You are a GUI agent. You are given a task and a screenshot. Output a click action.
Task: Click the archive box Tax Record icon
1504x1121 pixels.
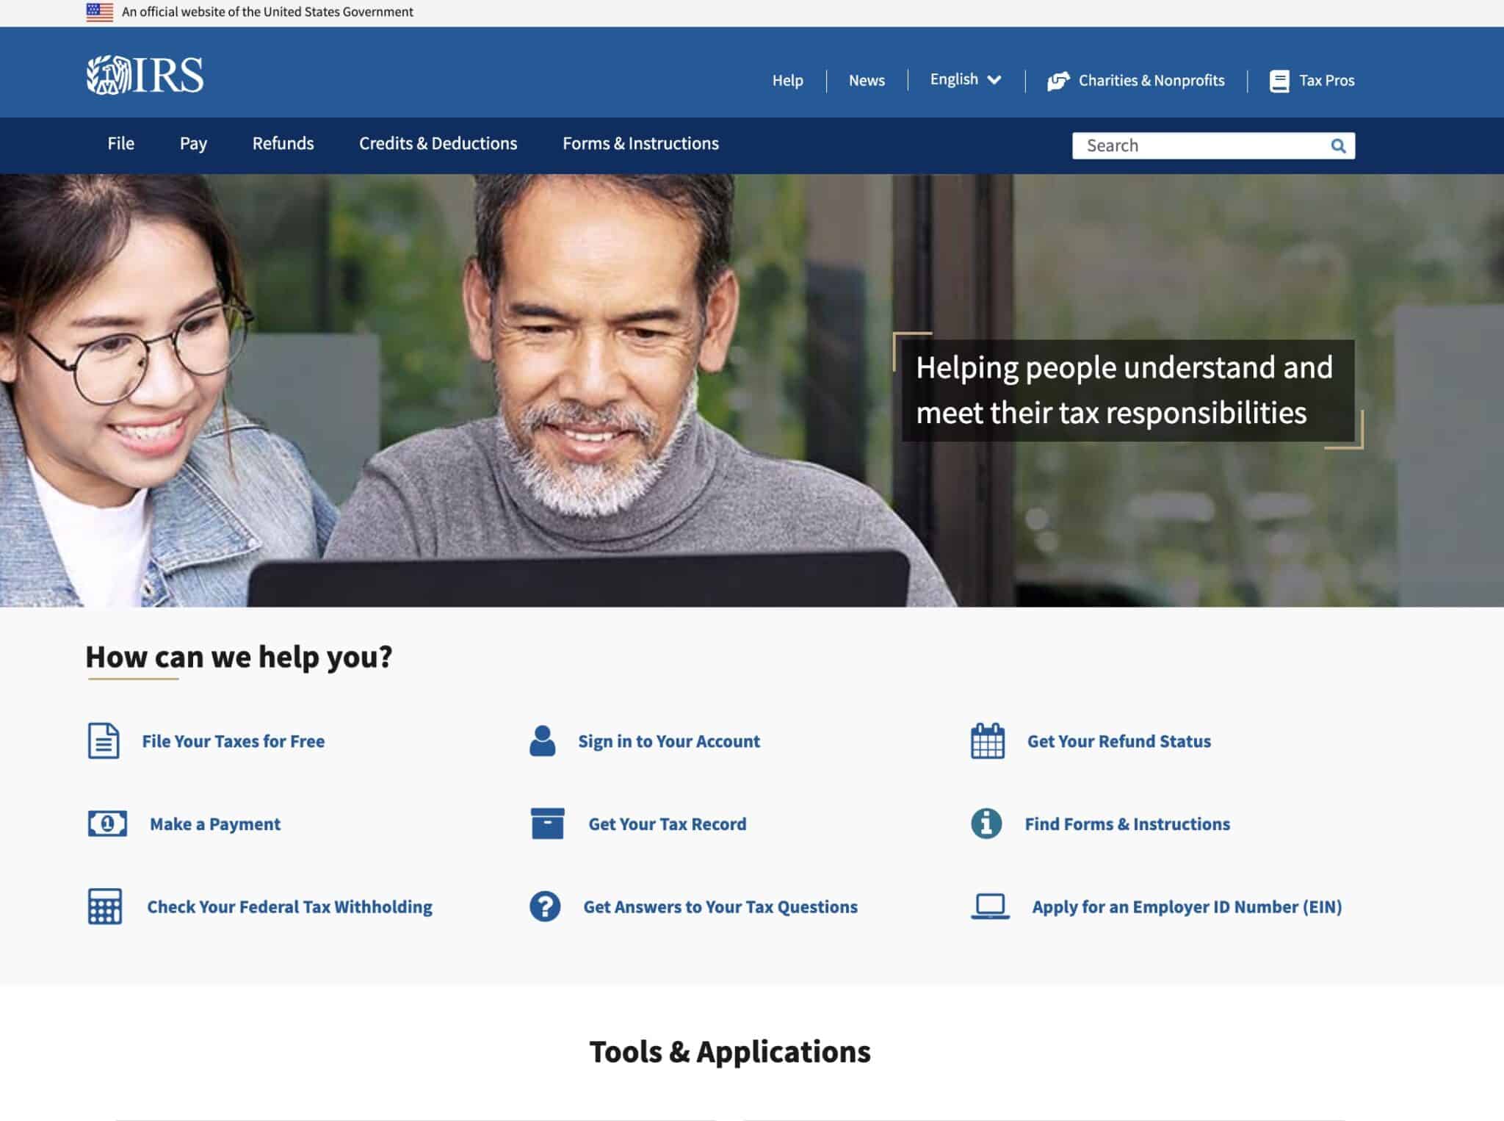pyautogui.click(x=547, y=823)
